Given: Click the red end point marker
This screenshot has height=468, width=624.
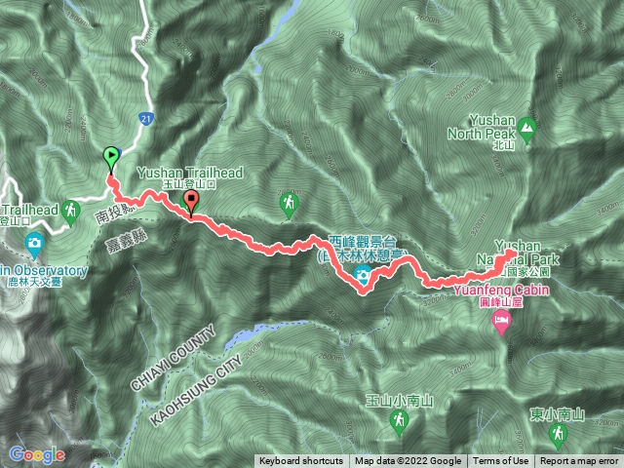Looking at the screenshot, I should pos(191,203).
